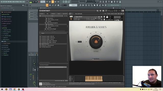163x91 pixels.
Task: Open the Line snap dropdown
Action: point(64,5)
